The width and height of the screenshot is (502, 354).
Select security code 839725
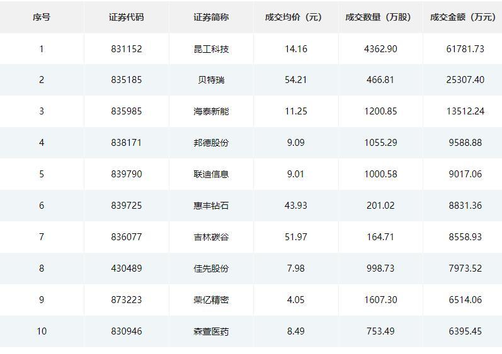pos(127,206)
